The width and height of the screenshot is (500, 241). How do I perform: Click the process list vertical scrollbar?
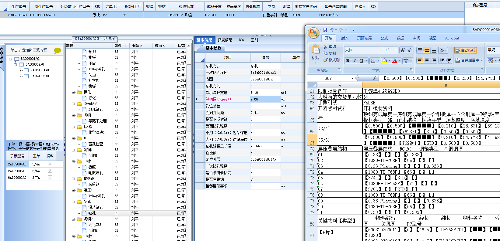189,97
